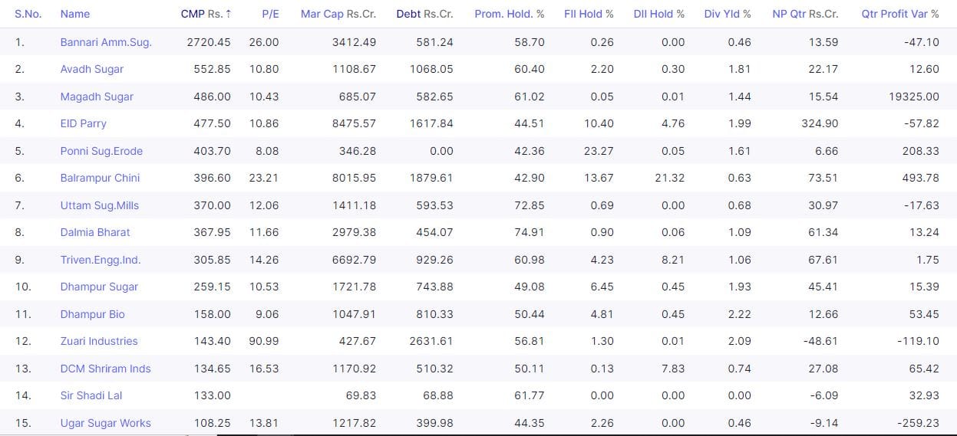Sort by Mar Cap Rs.Cr. header
This screenshot has width=957, height=436.
tap(338, 14)
